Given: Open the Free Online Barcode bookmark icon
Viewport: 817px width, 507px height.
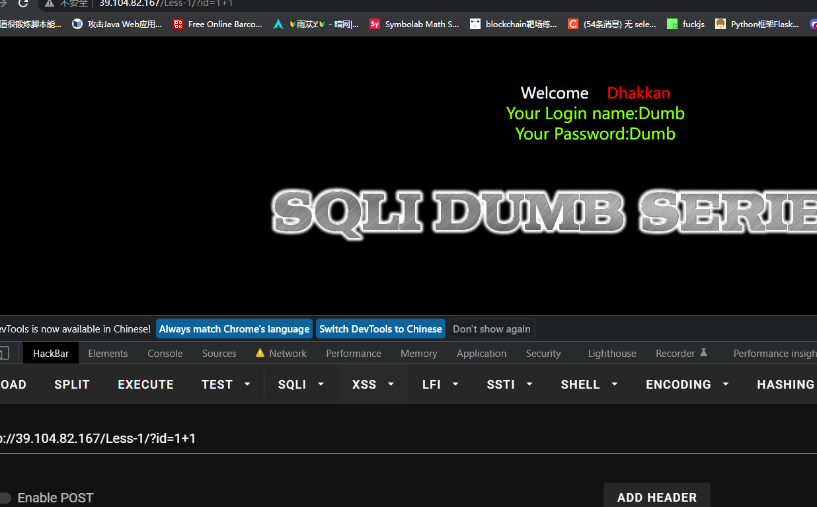Looking at the screenshot, I should tap(178, 24).
